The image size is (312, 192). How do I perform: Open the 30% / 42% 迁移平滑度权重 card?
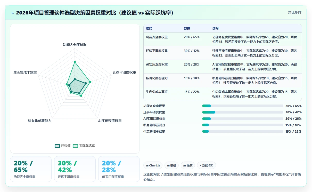point(75,169)
